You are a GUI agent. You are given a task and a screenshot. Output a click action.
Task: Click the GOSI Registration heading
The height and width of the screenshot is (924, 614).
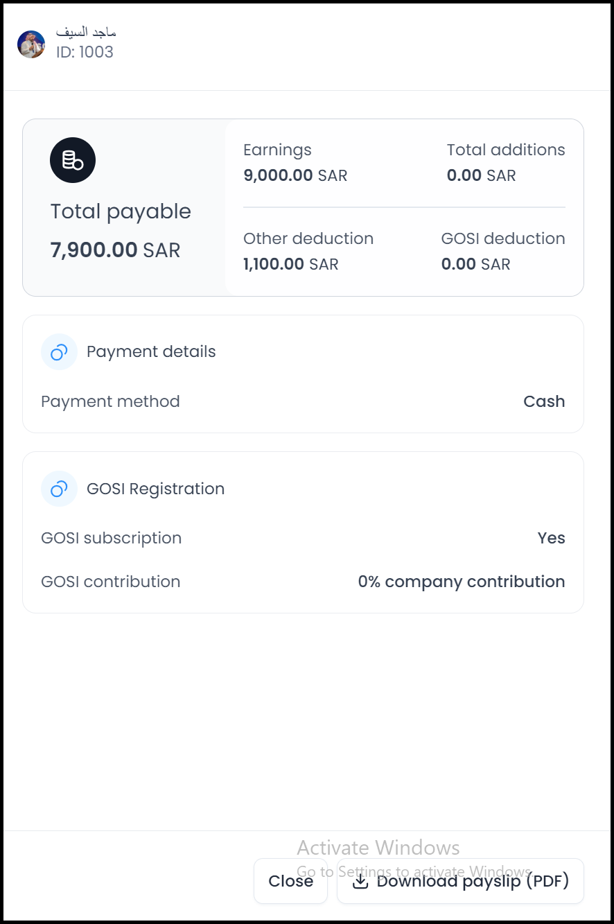pos(155,489)
